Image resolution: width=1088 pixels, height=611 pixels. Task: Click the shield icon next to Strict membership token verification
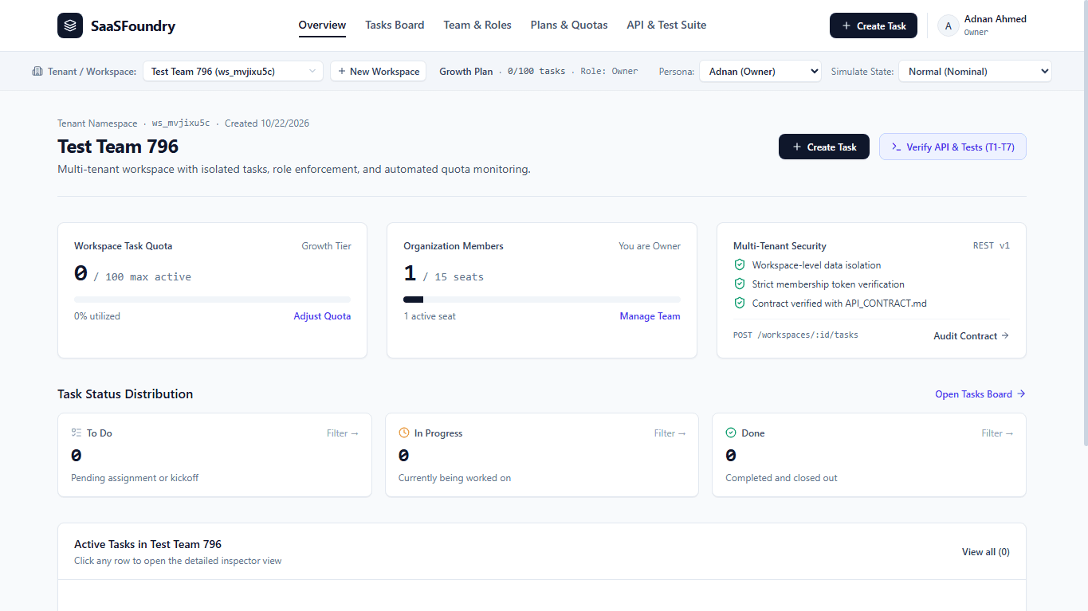pos(739,284)
